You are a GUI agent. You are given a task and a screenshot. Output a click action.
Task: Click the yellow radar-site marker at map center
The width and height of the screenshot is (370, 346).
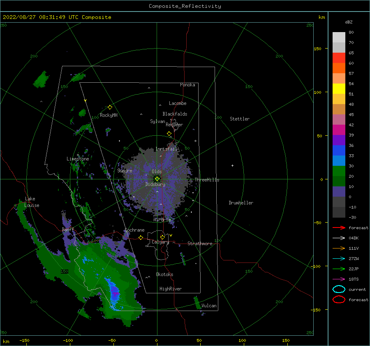(x=157, y=179)
